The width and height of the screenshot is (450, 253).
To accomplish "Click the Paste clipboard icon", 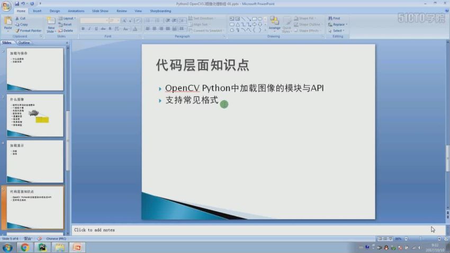I will (8, 21).
